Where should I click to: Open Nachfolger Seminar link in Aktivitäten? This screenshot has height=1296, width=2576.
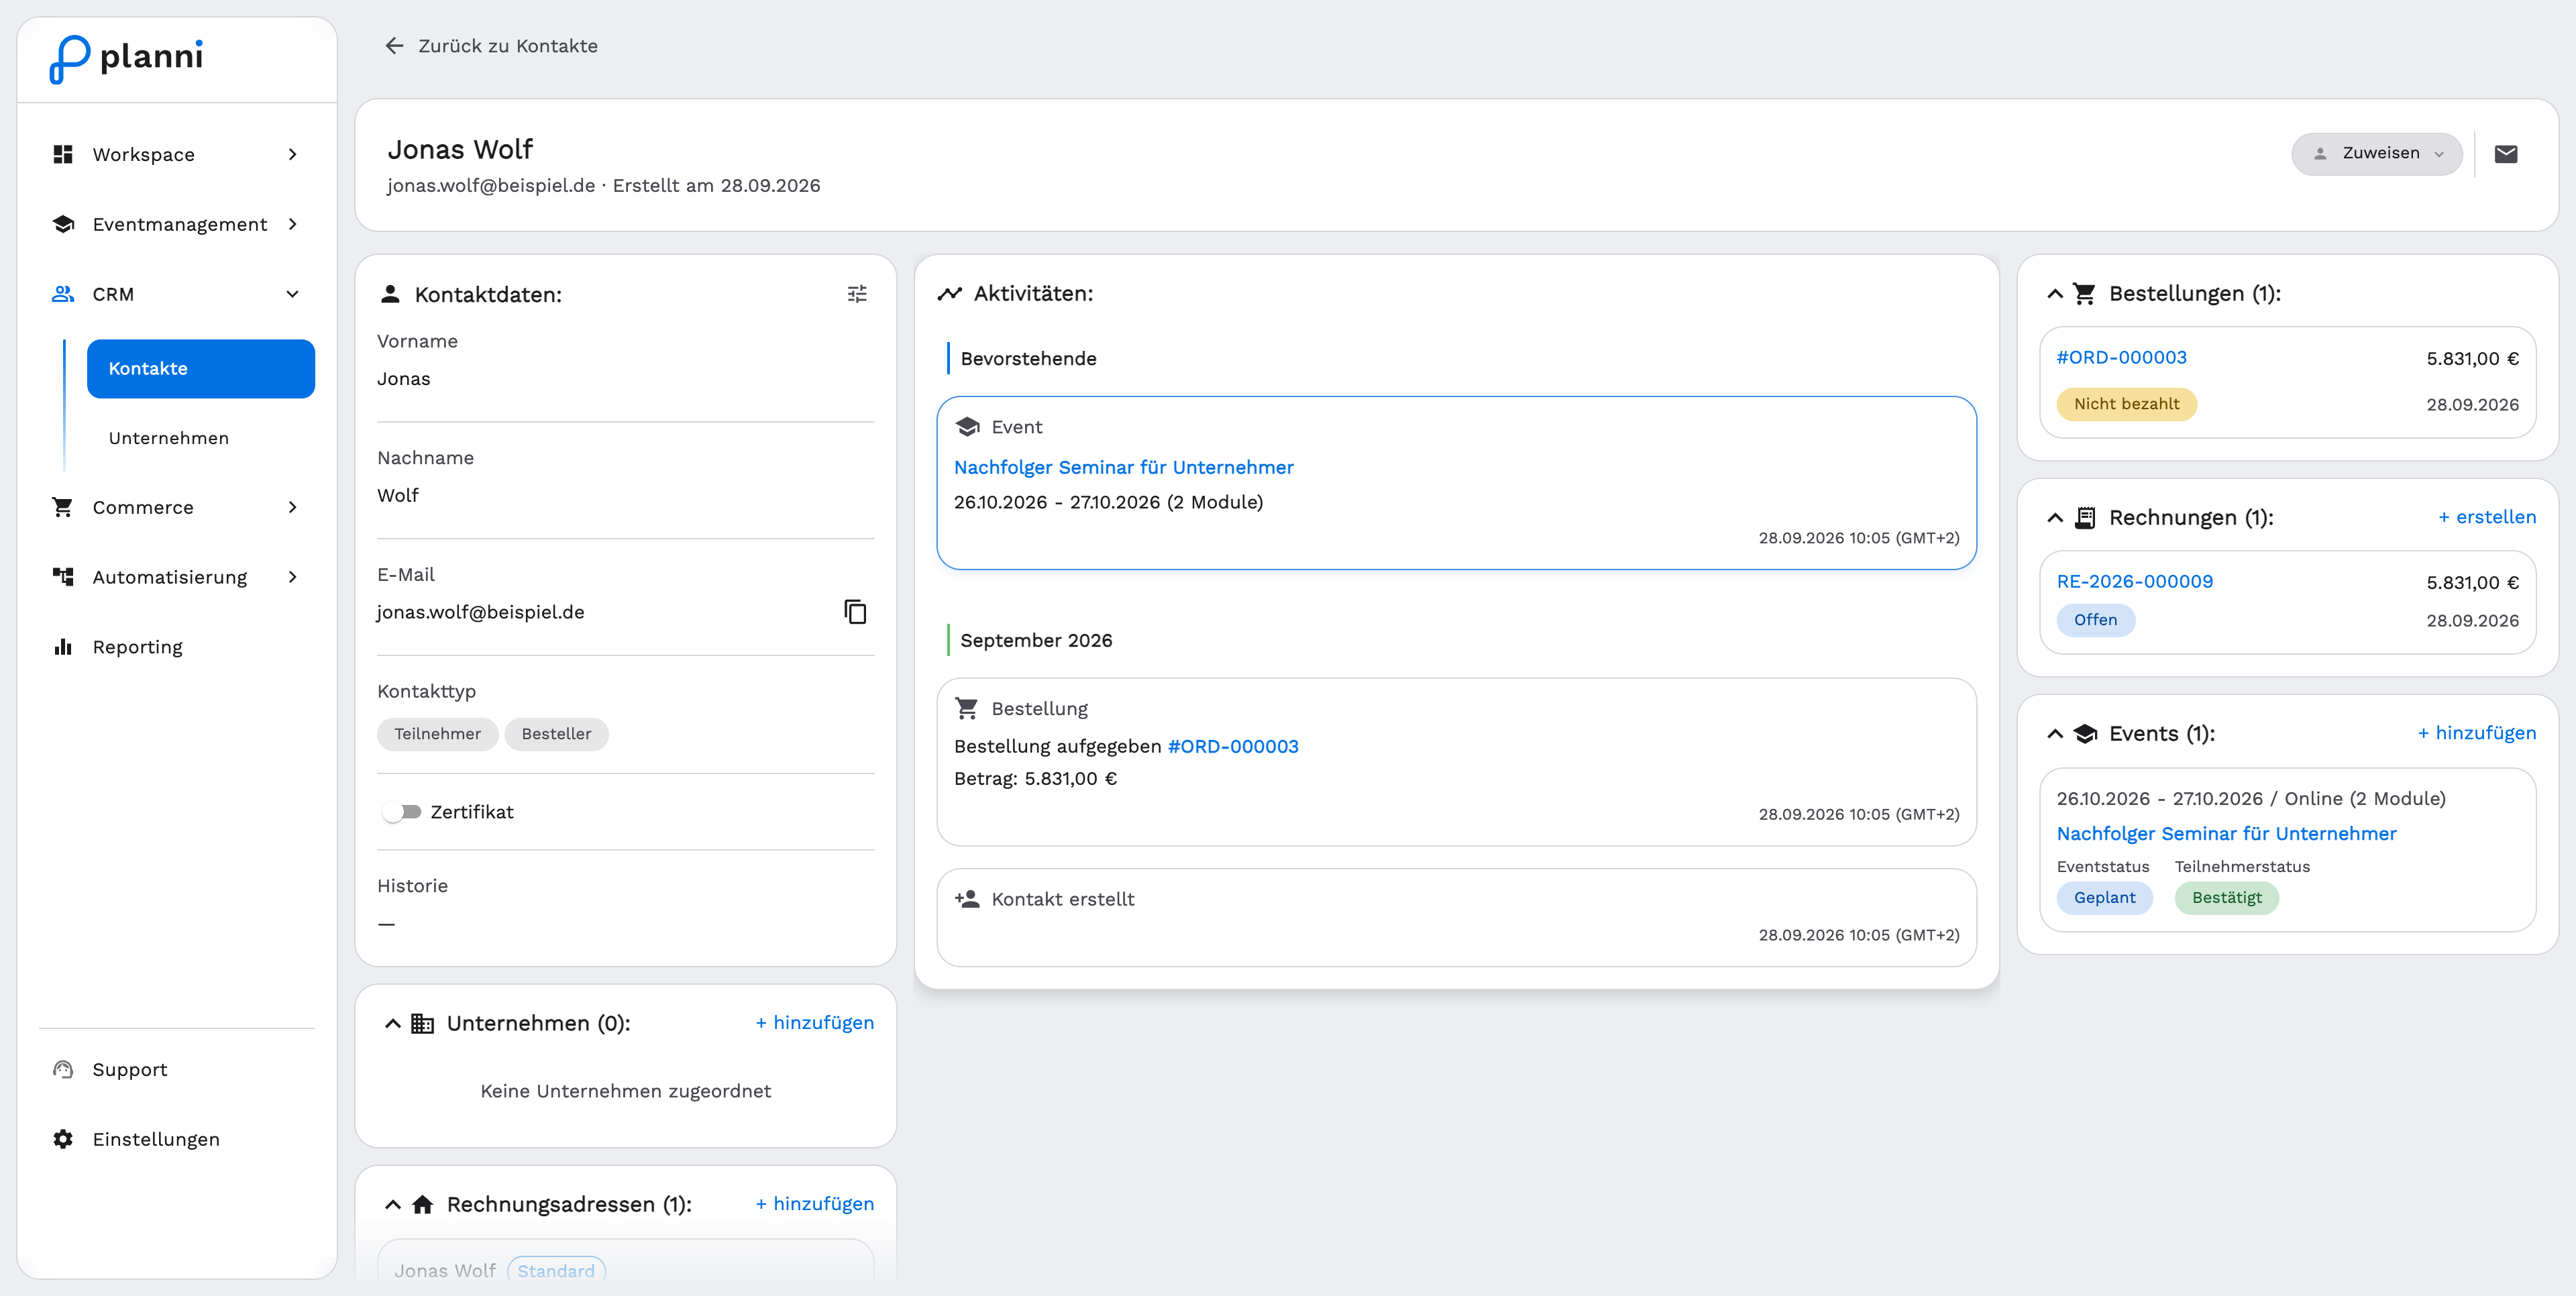tap(1123, 467)
